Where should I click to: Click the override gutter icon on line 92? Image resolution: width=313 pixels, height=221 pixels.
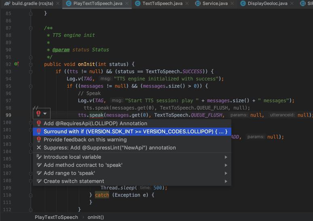click(x=17, y=64)
